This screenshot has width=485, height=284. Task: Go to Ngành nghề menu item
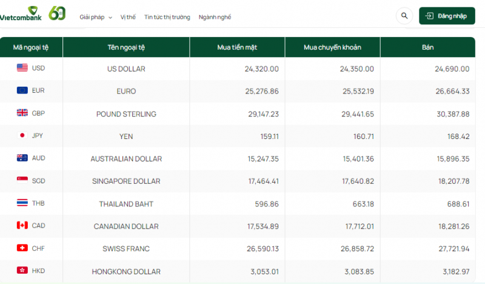(x=215, y=17)
